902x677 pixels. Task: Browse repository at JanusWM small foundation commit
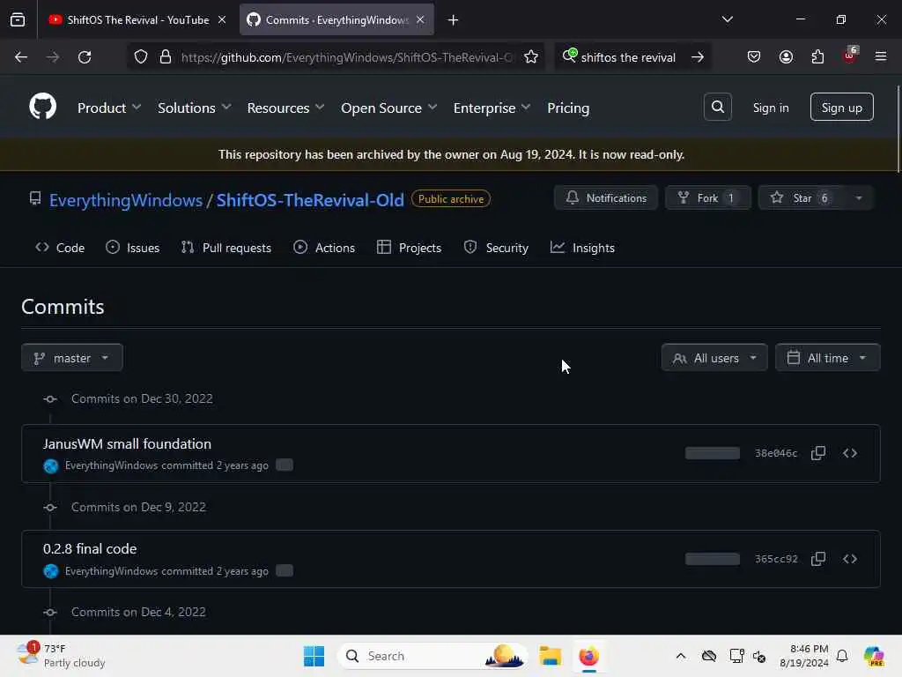coord(850,453)
